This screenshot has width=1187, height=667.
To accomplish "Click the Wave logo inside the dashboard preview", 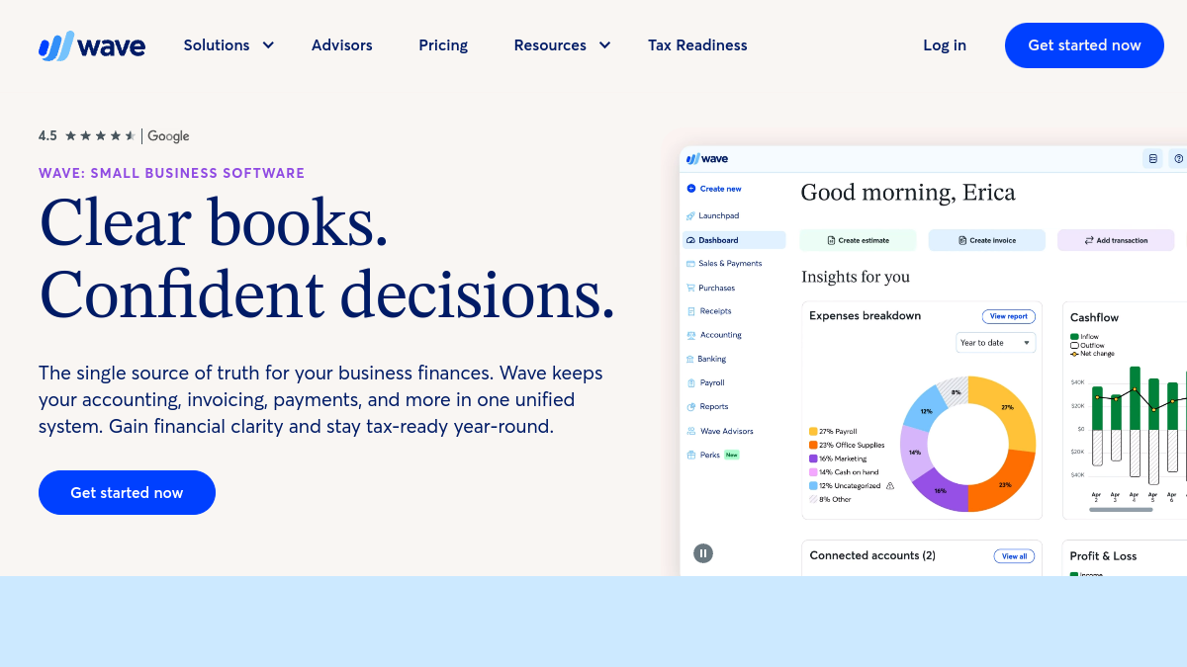I will 707,159.
